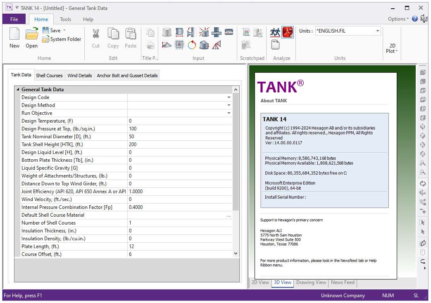This screenshot has width=431, height=303.
Task: Click the Save floppy disk icon
Action: (x=45, y=30)
